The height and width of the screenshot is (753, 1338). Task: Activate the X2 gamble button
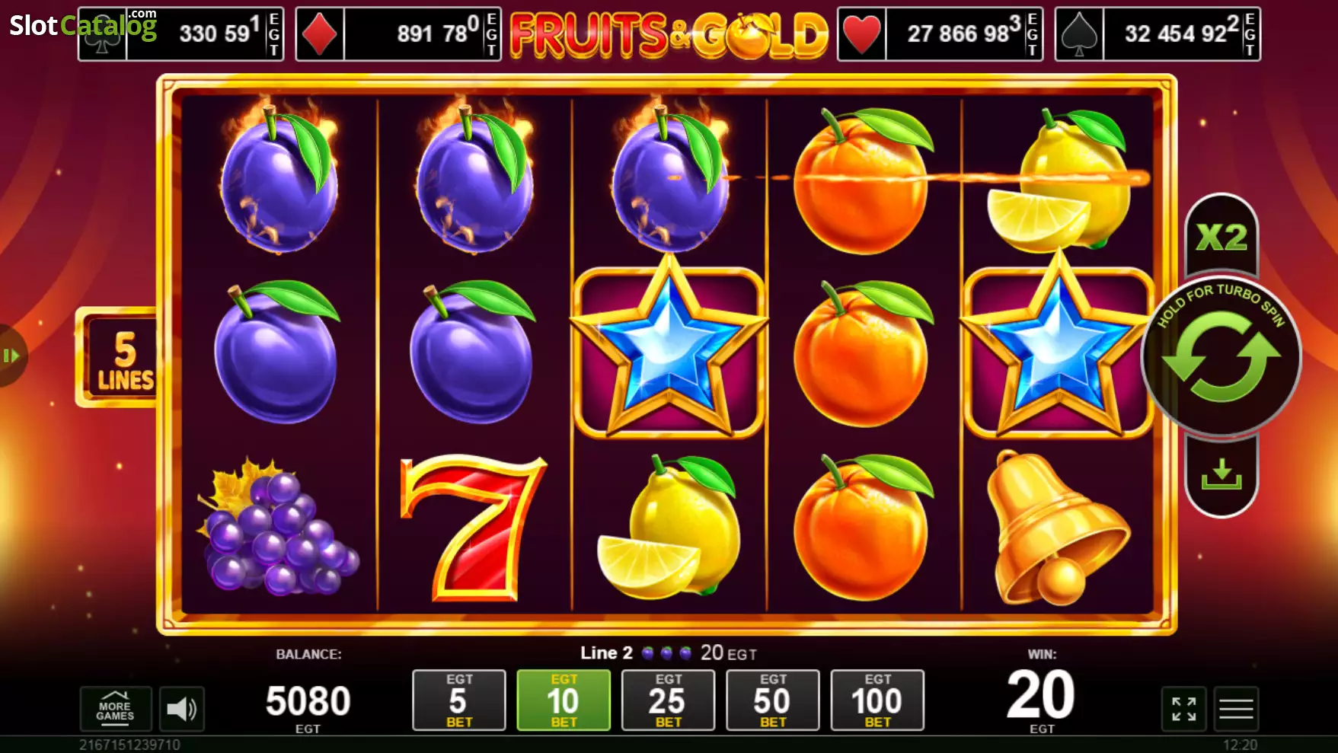(x=1221, y=237)
